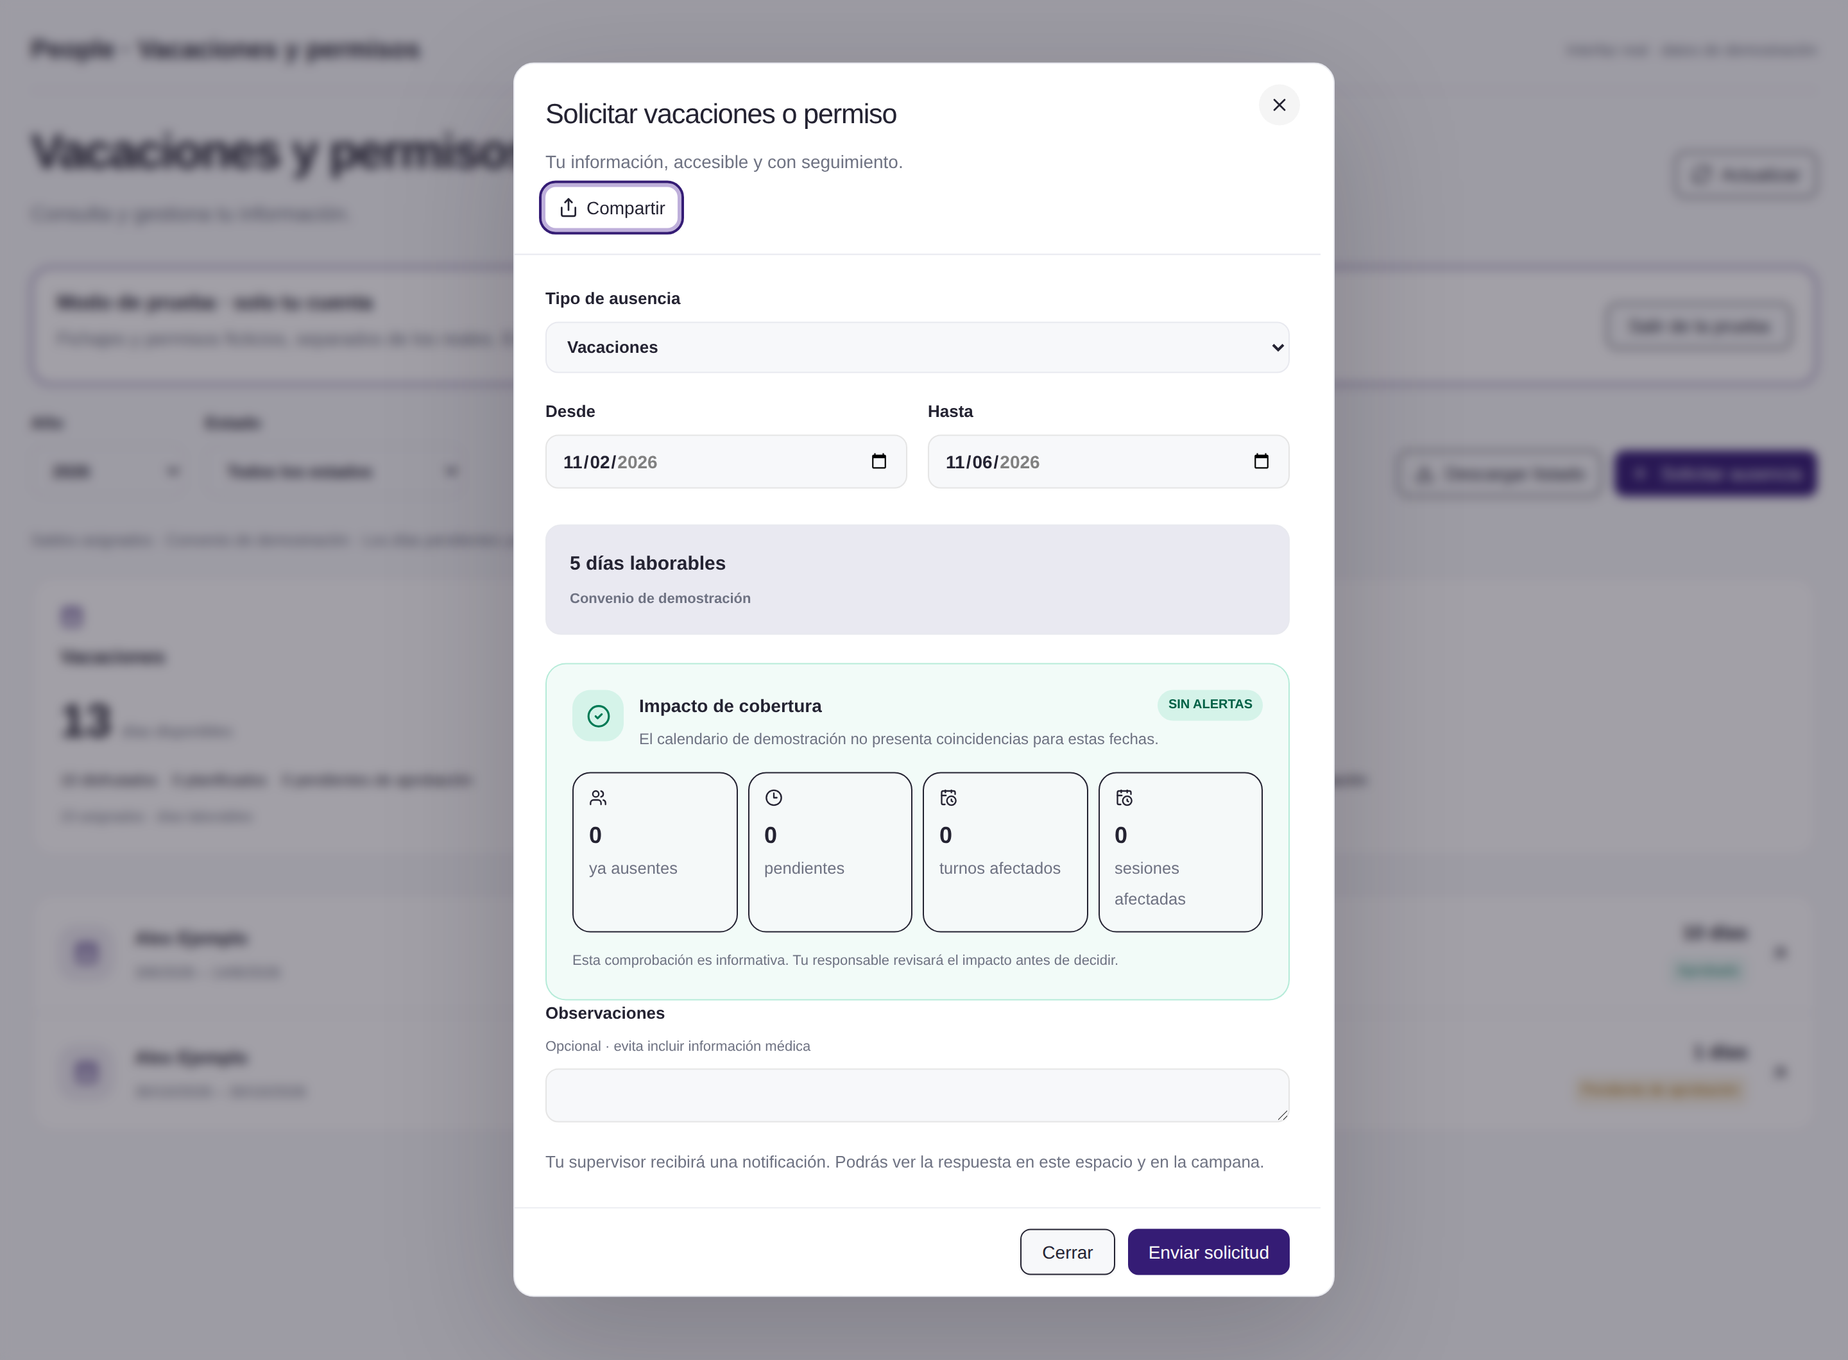Close the dialog with the X icon
Viewport: 1848px width, 1360px height.
1279,105
